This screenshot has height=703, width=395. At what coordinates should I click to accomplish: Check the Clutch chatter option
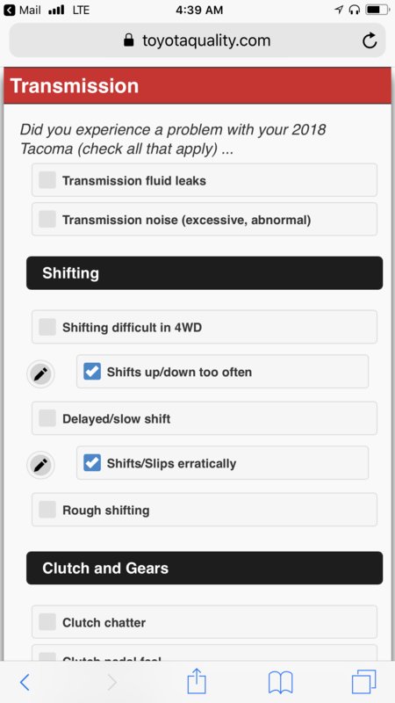pos(205,622)
